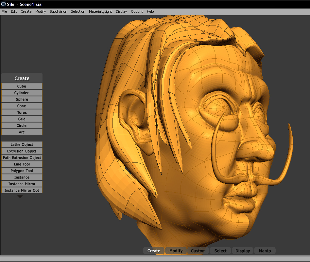This screenshot has height=262, width=310.
Task: Open the Help menu
Action: [150, 11]
